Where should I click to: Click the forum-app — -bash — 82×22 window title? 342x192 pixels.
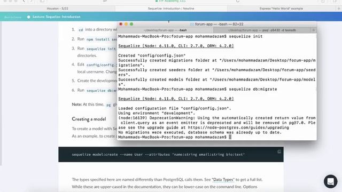pos(219,24)
